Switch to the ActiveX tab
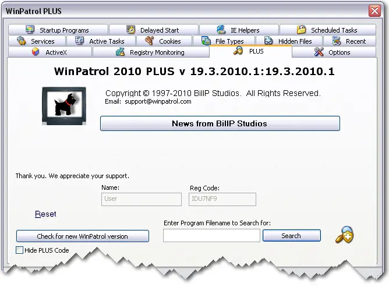 pos(50,52)
